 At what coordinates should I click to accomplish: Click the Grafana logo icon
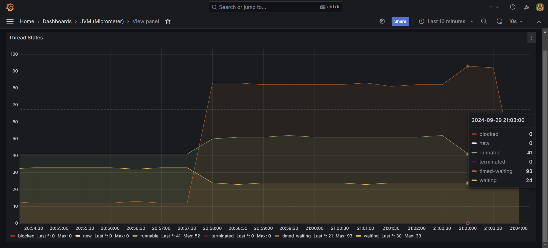coord(10,7)
